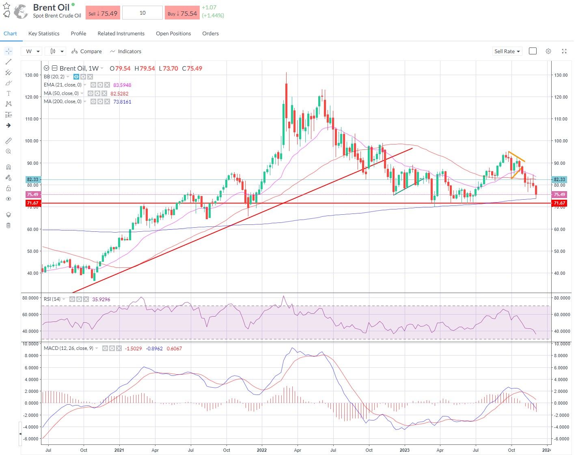Open EMA 21 settings gear
Viewport: 576px width, 455px height.
pyautogui.click(x=100, y=85)
